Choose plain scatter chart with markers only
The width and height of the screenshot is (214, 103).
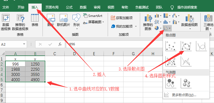[171, 46]
